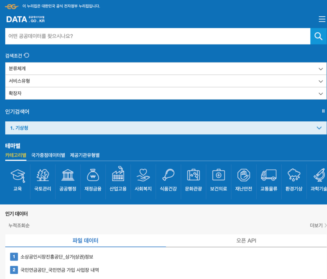
Task: Open the hamburger navigation menu
Action: [322, 19]
